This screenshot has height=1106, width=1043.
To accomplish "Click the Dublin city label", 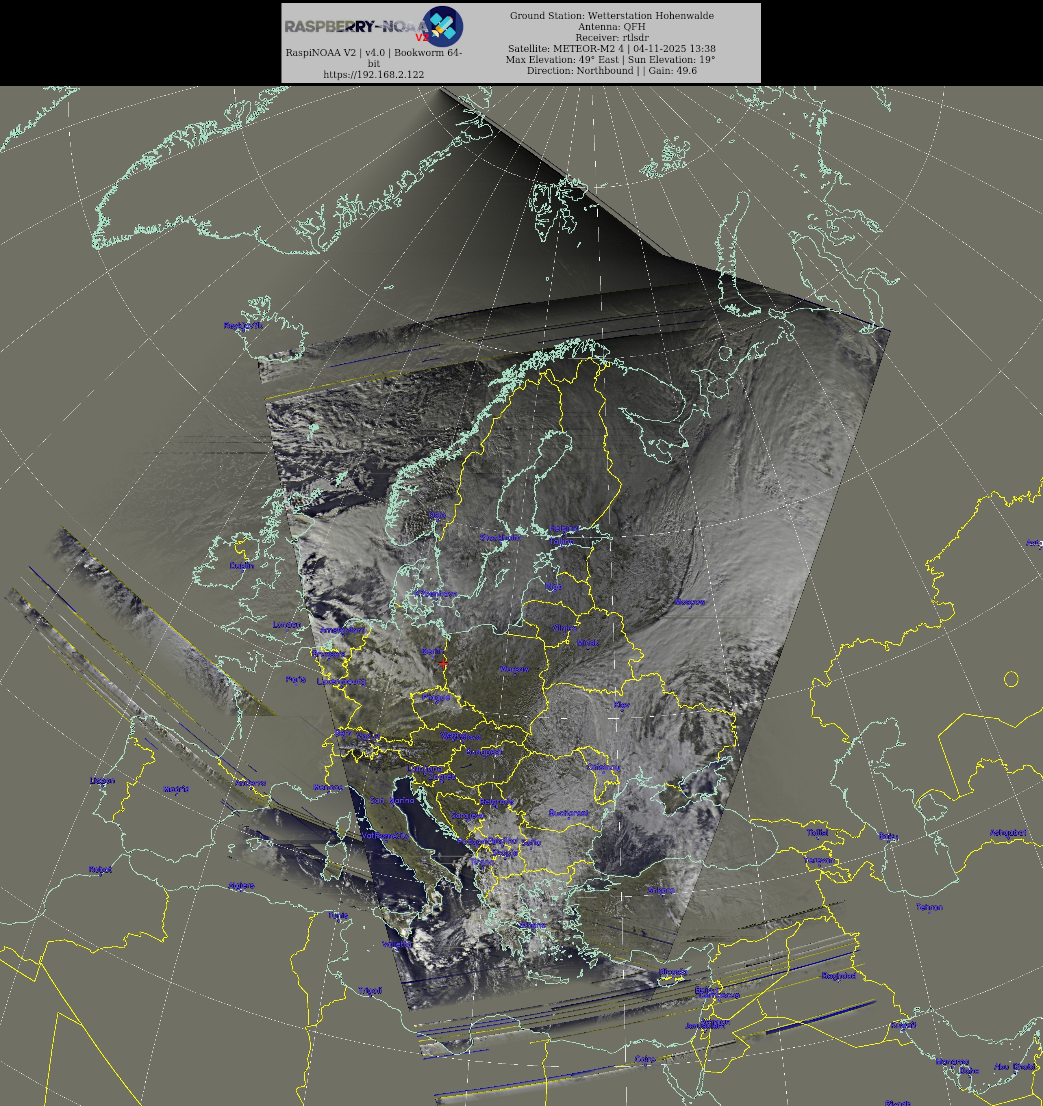I will 242,566.
